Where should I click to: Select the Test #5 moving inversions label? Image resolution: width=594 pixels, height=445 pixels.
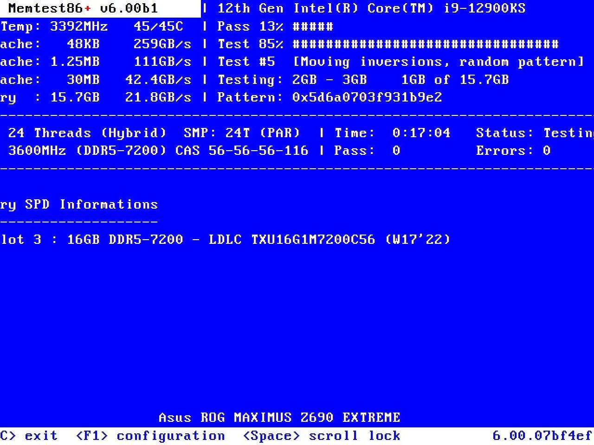tap(401, 62)
